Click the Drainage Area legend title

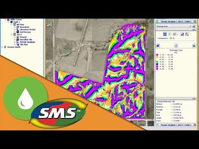click(176, 50)
